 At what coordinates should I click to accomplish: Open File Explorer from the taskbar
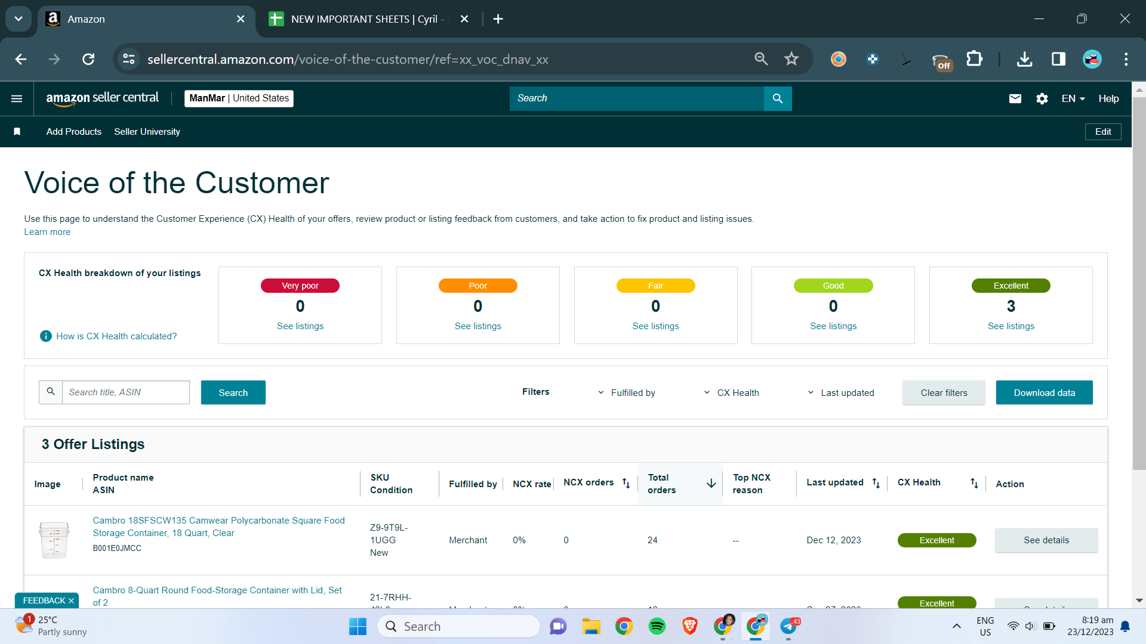[x=591, y=626]
